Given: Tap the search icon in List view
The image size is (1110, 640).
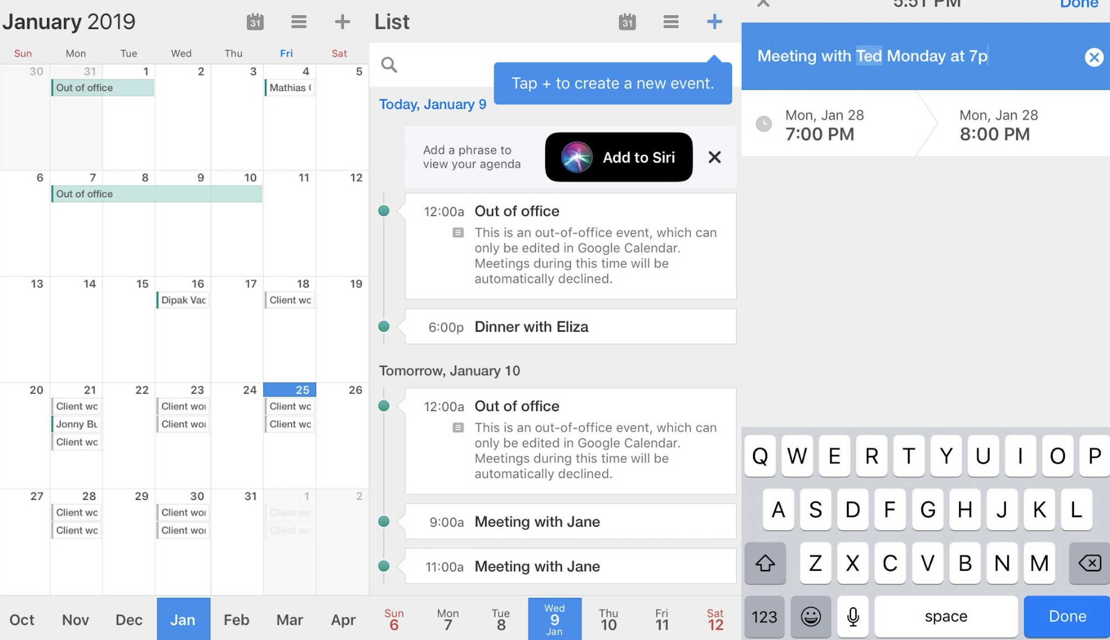Looking at the screenshot, I should pyautogui.click(x=390, y=65).
